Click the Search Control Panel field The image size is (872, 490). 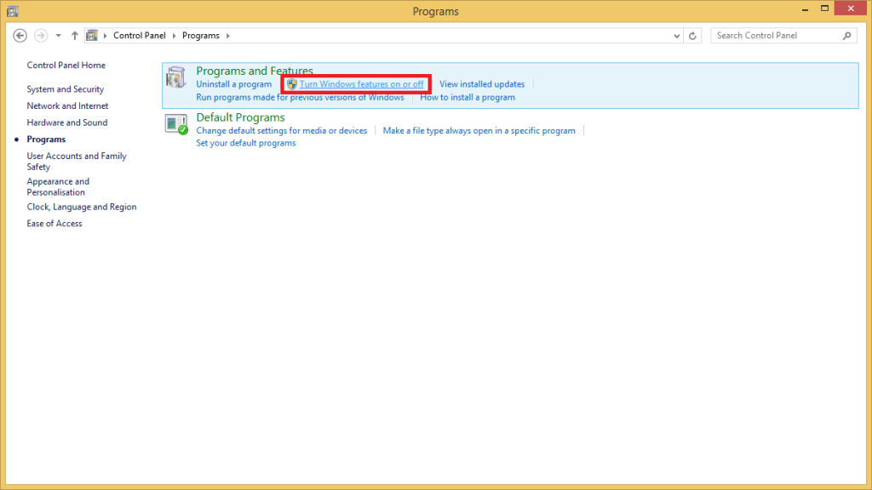point(775,36)
